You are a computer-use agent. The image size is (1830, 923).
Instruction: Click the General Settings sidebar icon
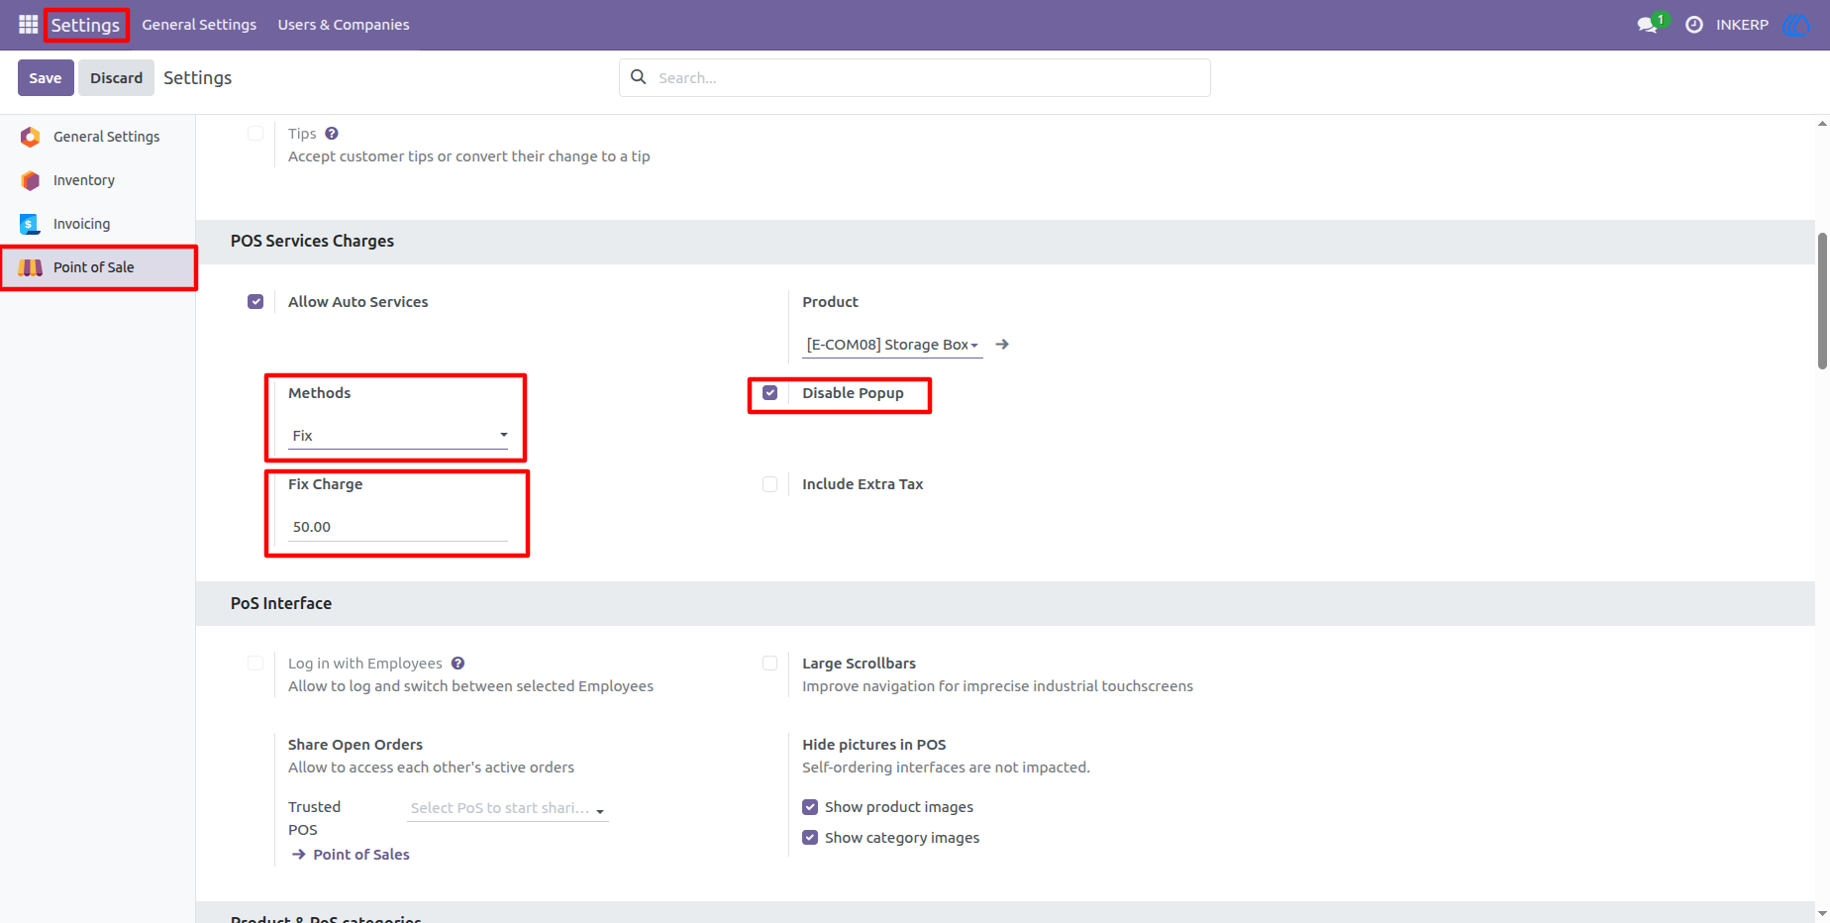(x=31, y=137)
